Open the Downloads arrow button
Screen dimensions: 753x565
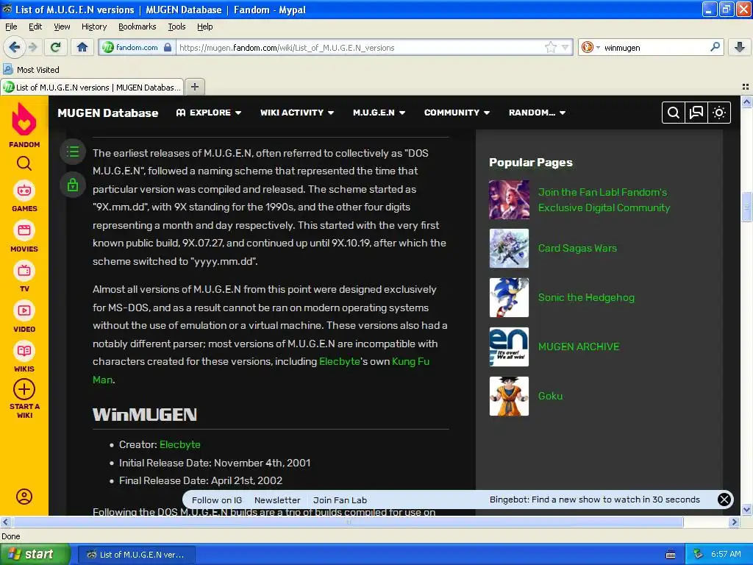740,47
